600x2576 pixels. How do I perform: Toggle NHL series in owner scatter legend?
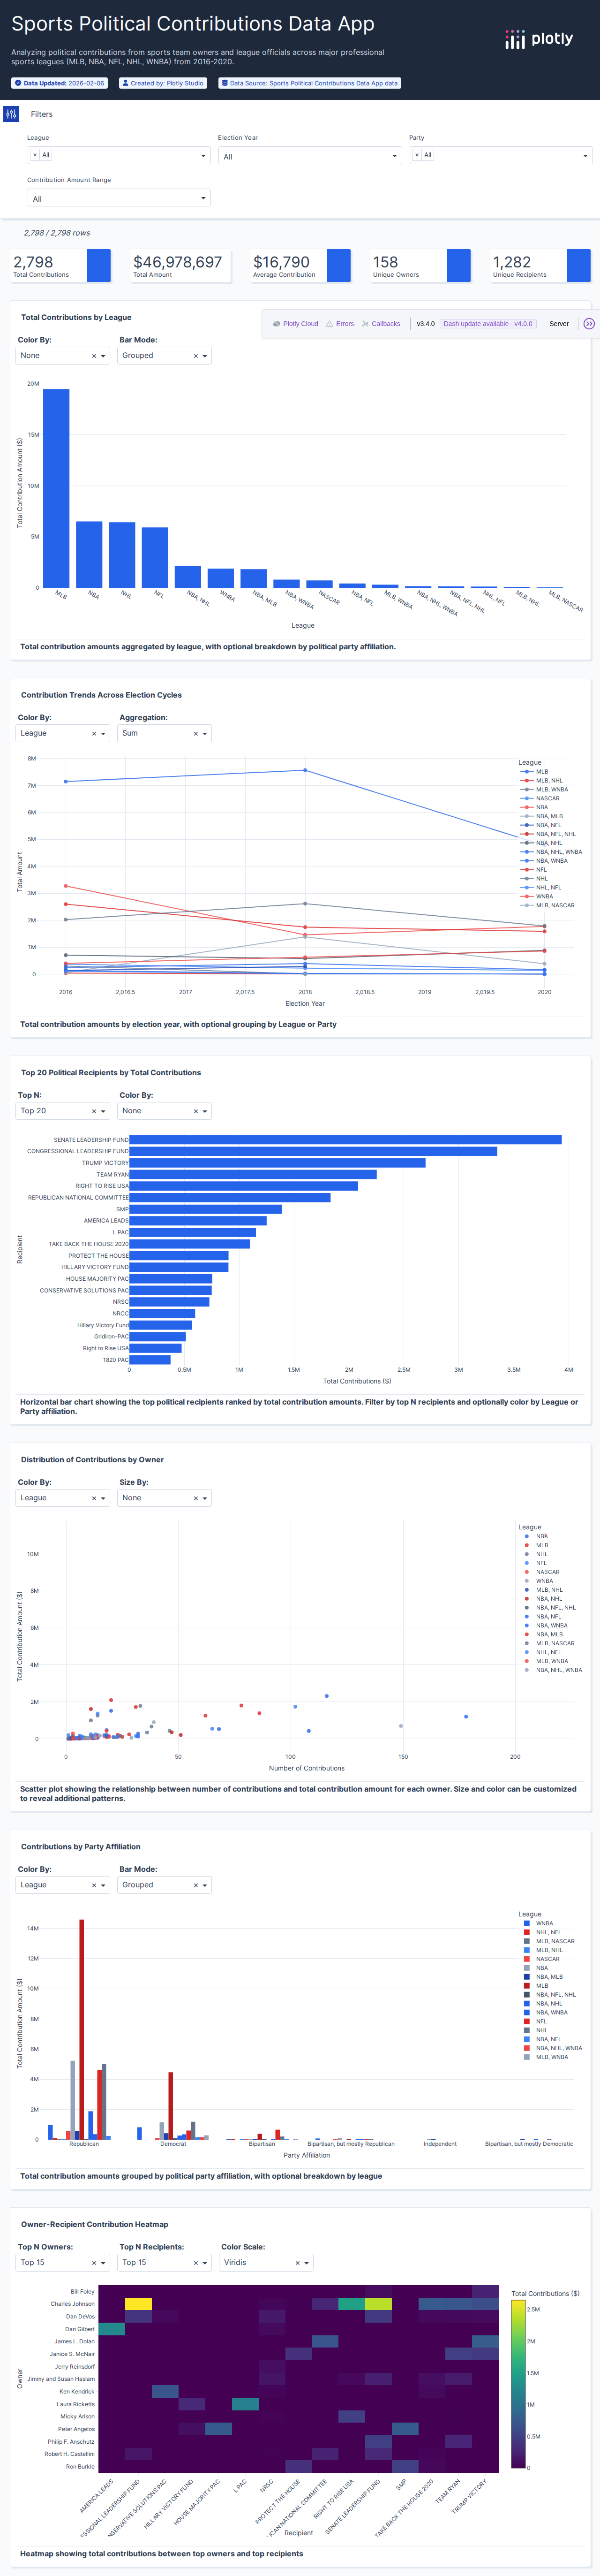[x=535, y=1555]
